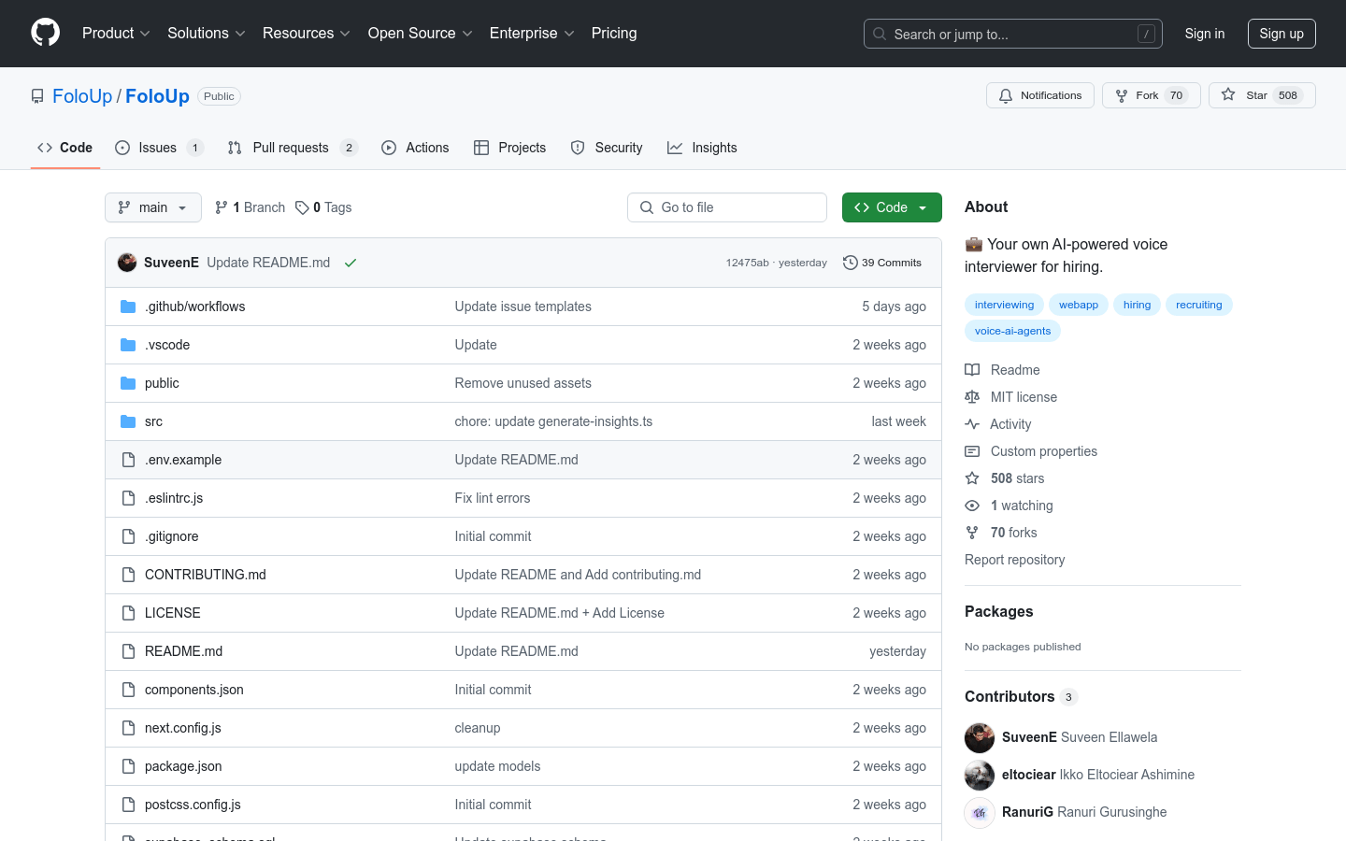The image size is (1346, 841).
Task: Go to the Pricing page
Action: pos(614,33)
